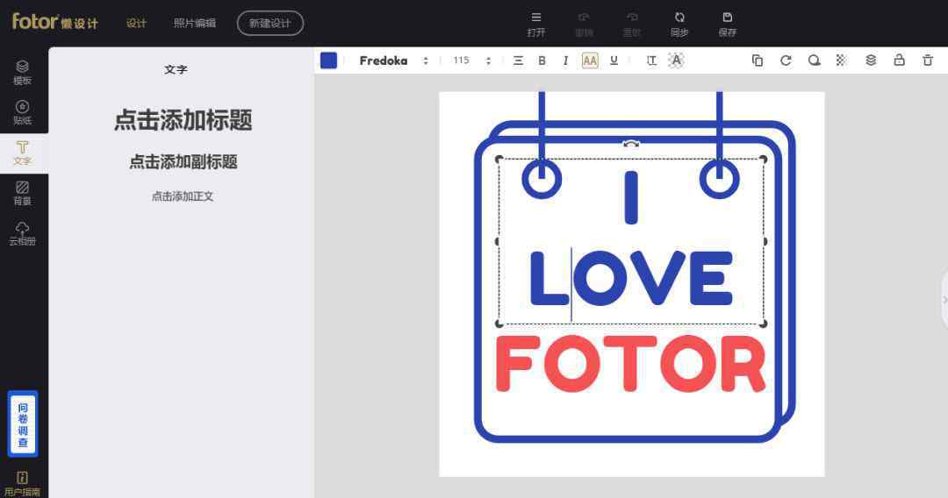The height and width of the screenshot is (498, 948).
Task: Click the rotation handle above text box
Action: 630,144
